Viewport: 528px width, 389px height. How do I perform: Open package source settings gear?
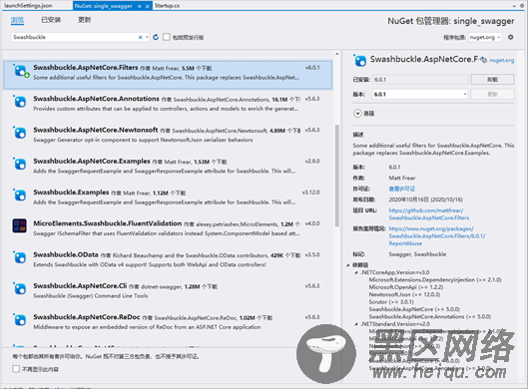[x=510, y=37]
